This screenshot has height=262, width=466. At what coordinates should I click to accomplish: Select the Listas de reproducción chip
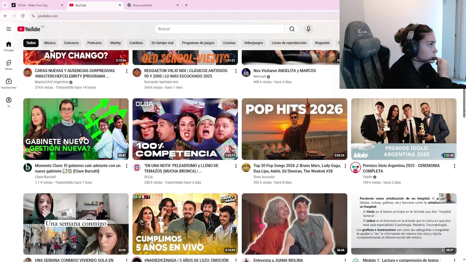coord(289,43)
